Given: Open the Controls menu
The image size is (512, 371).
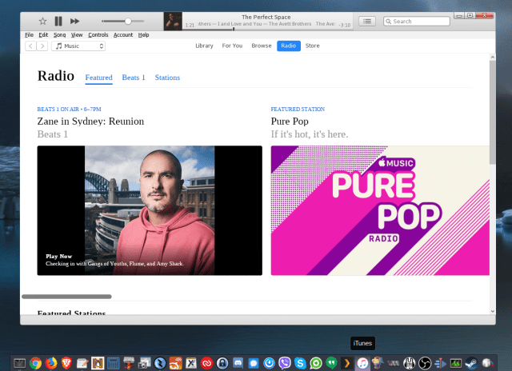Looking at the screenshot, I should pyautogui.click(x=98, y=35).
